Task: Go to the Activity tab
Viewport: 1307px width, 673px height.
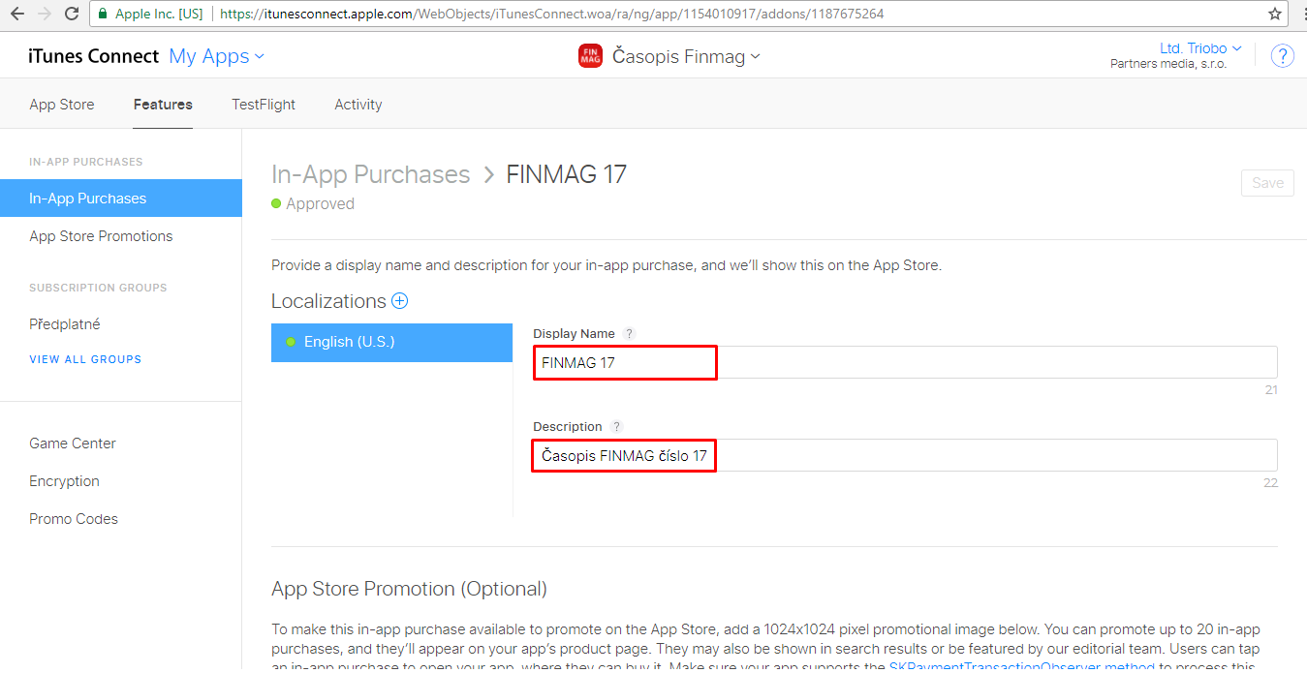Action: (358, 105)
